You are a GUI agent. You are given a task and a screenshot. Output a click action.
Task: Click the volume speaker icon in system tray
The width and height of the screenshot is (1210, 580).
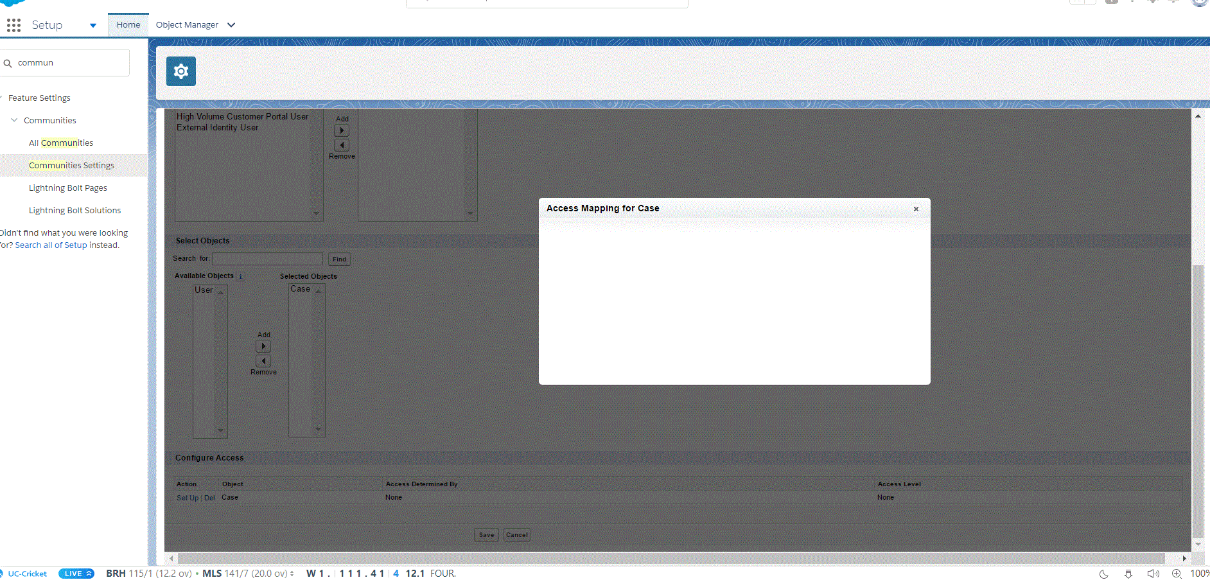(1153, 574)
